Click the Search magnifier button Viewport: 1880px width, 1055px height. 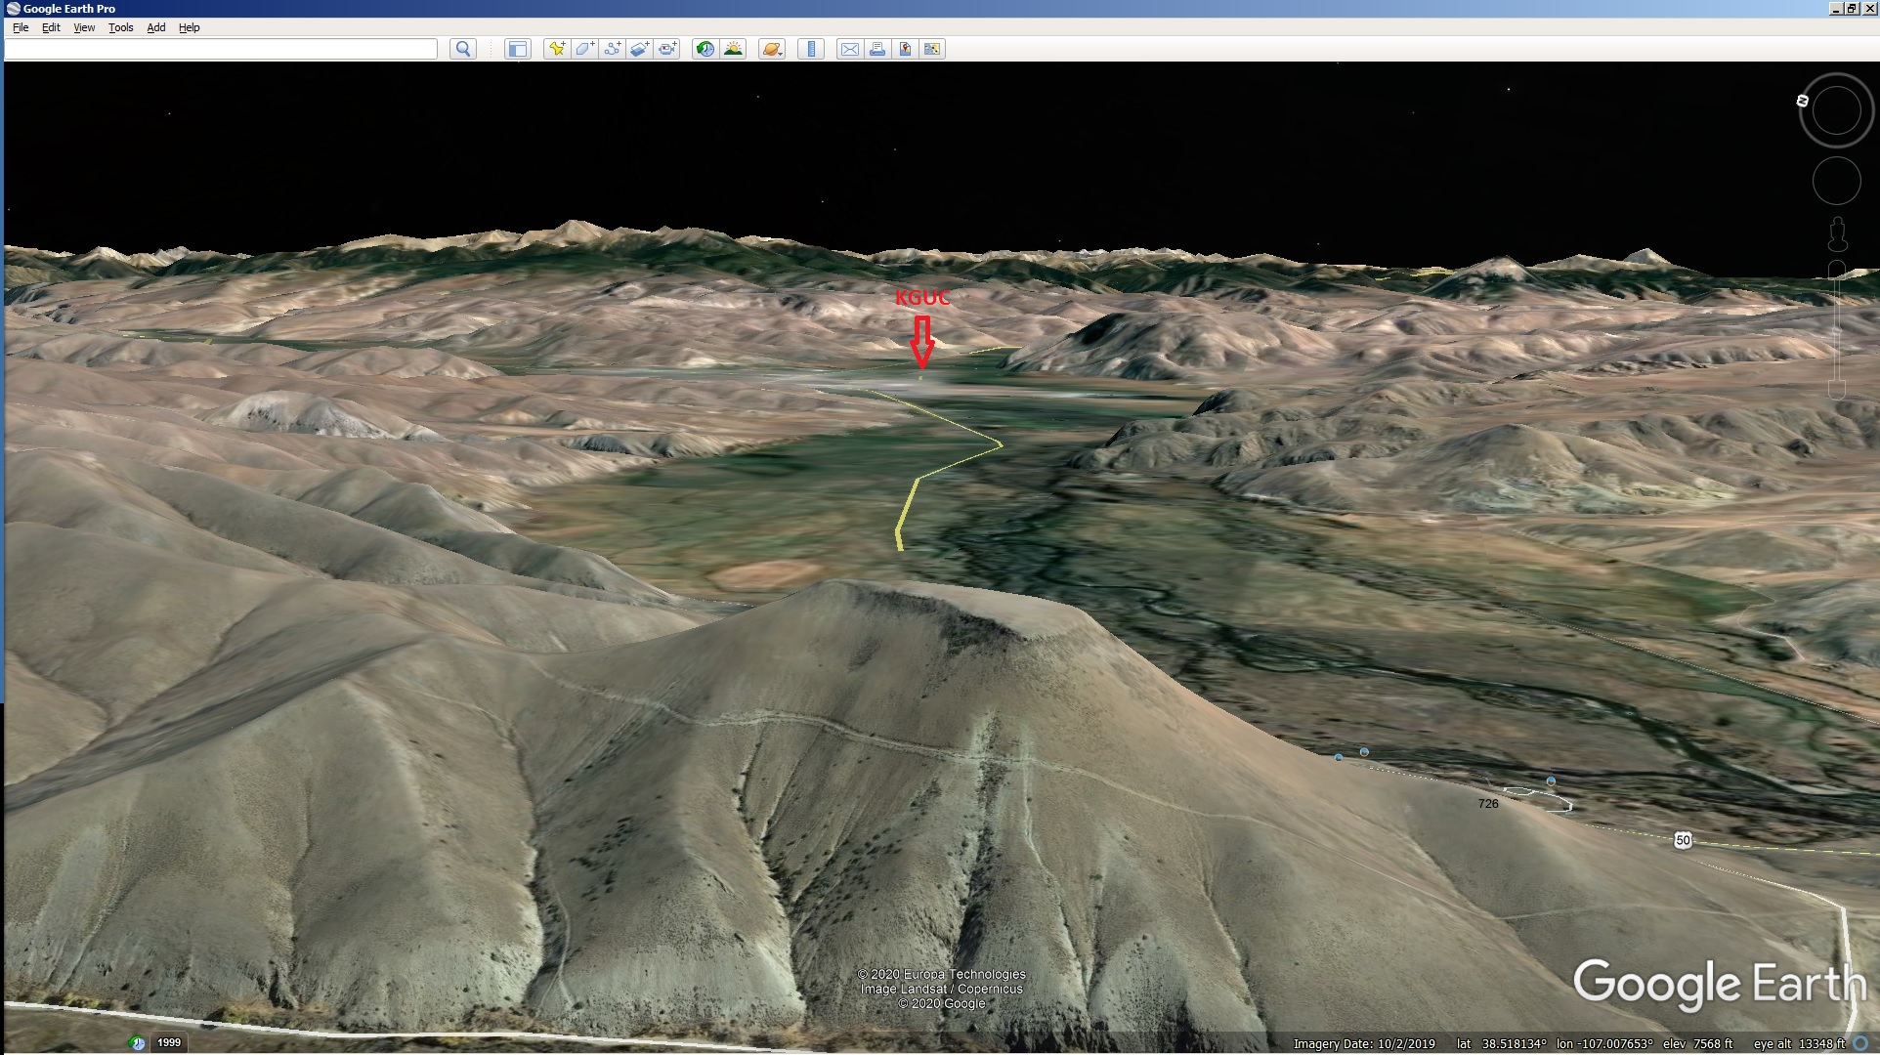click(x=463, y=49)
